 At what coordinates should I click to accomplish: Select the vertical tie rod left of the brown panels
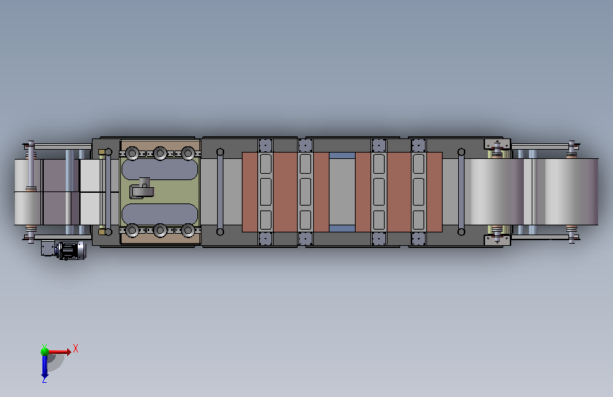coord(220,192)
